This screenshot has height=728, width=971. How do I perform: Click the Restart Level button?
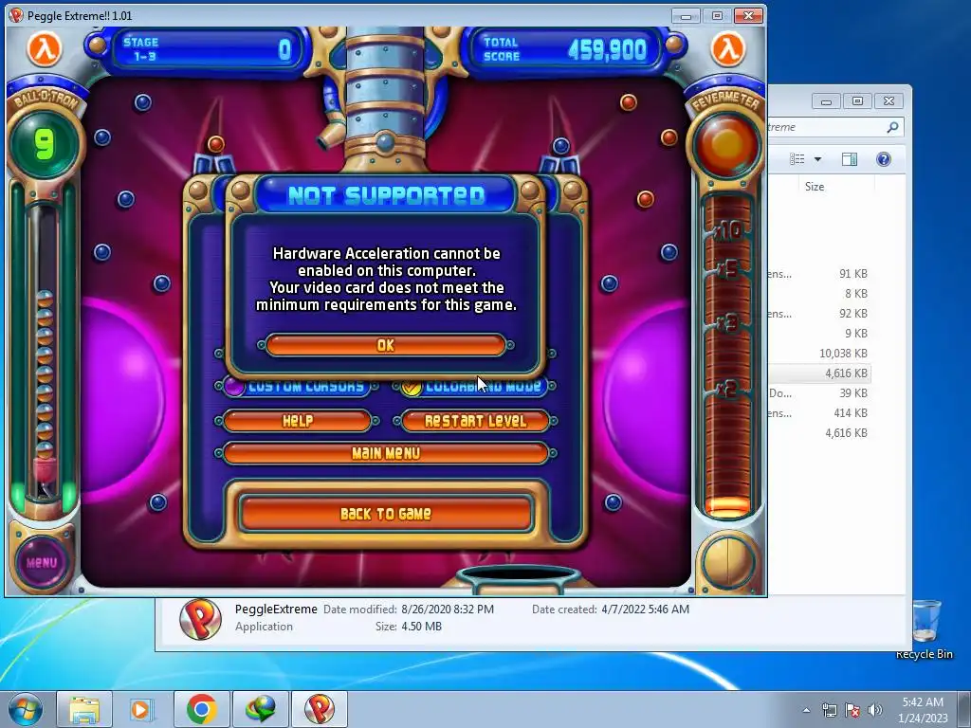click(x=476, y=421)
